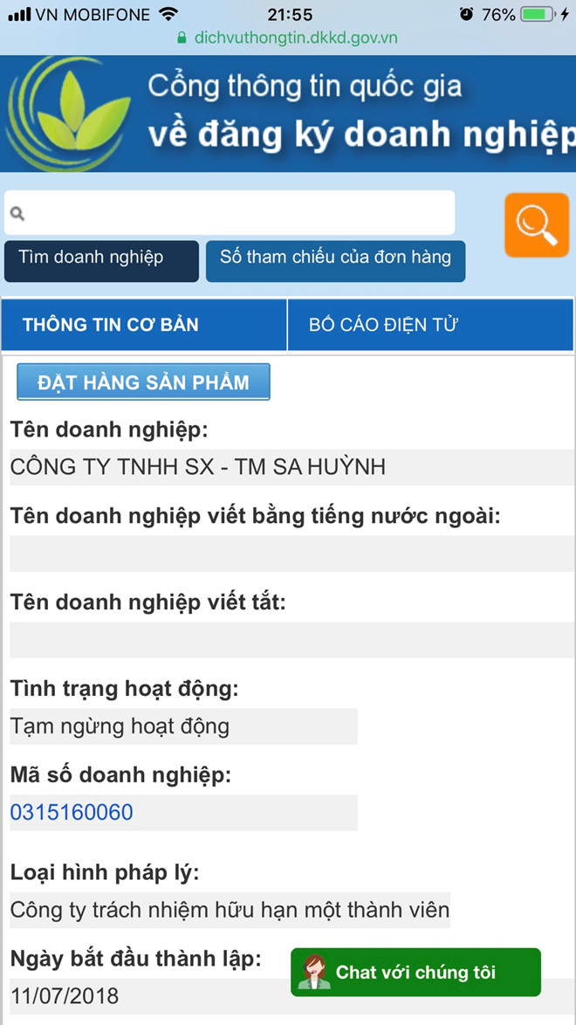Tap the status Tạm ngừng hoạt động field

(x=183, y=726)
